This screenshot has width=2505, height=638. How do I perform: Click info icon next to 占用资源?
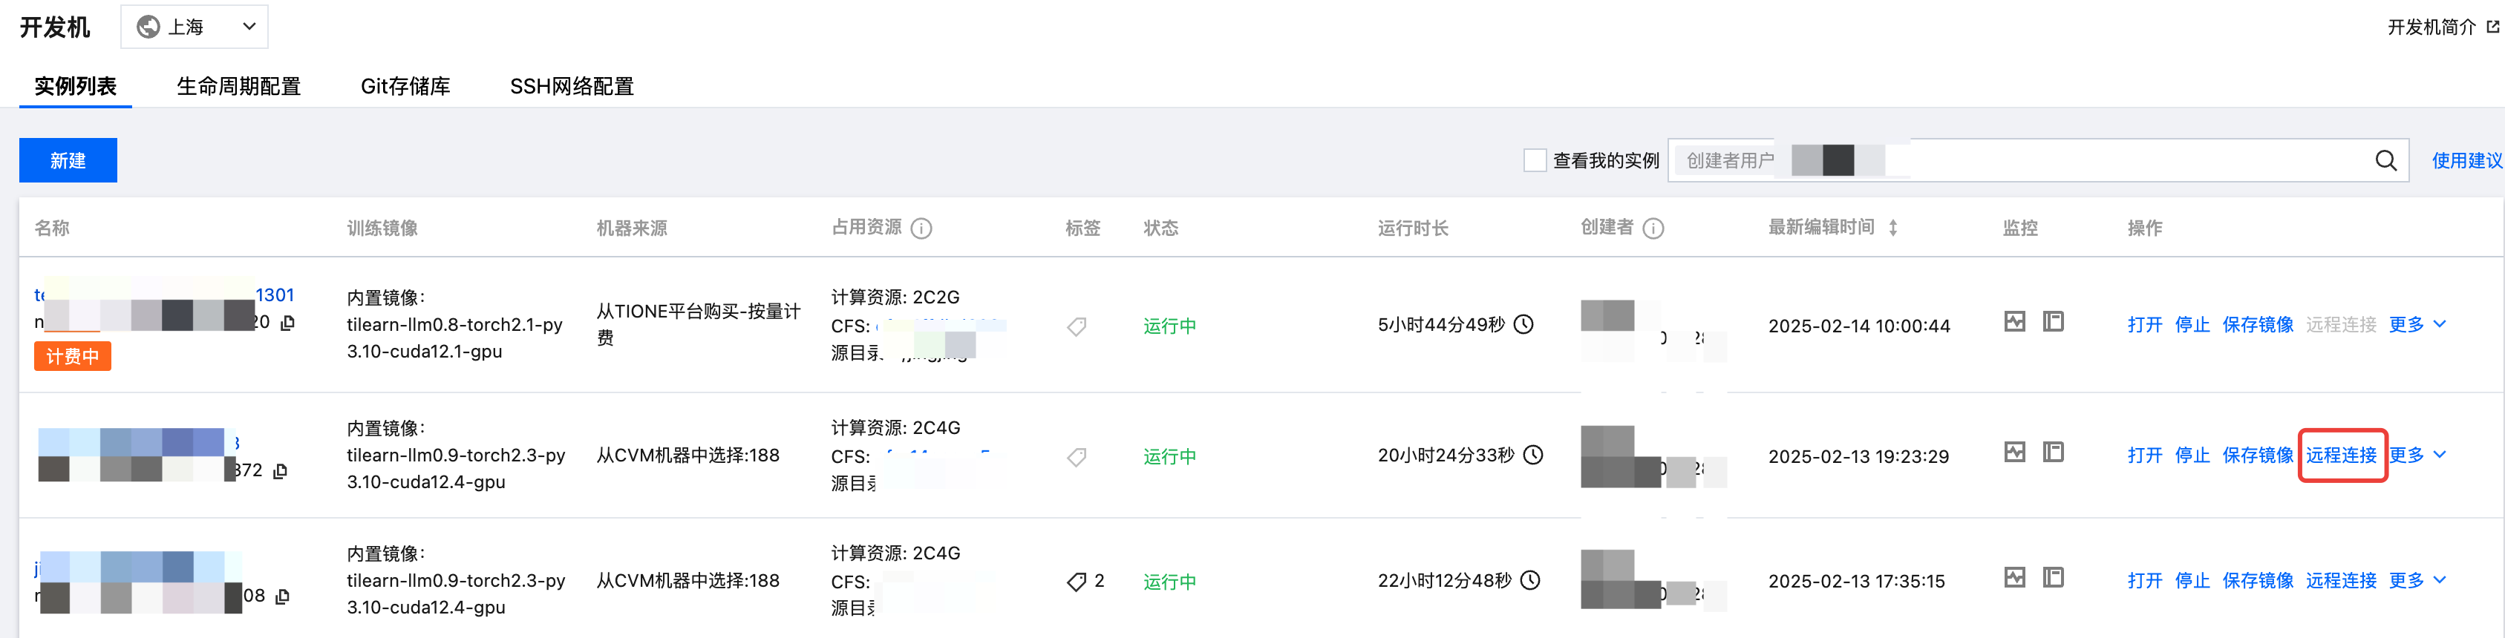[x=921, y=228]
